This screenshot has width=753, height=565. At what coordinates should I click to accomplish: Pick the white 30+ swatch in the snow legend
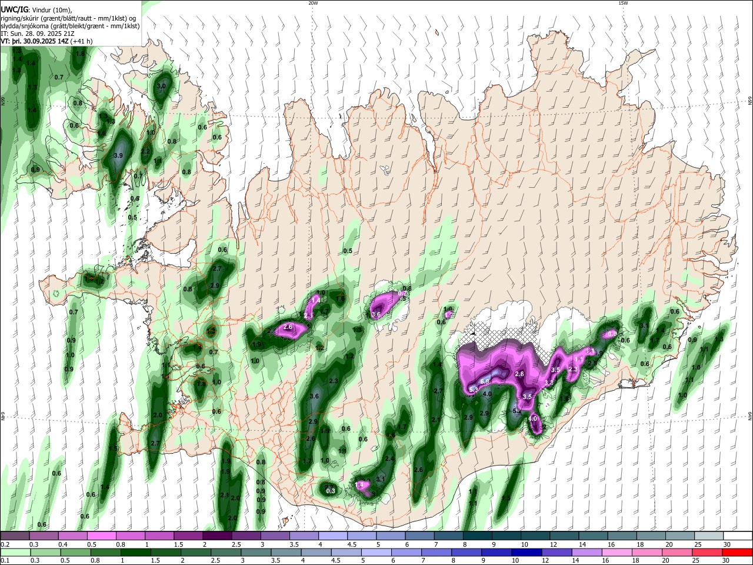[737, 536]
